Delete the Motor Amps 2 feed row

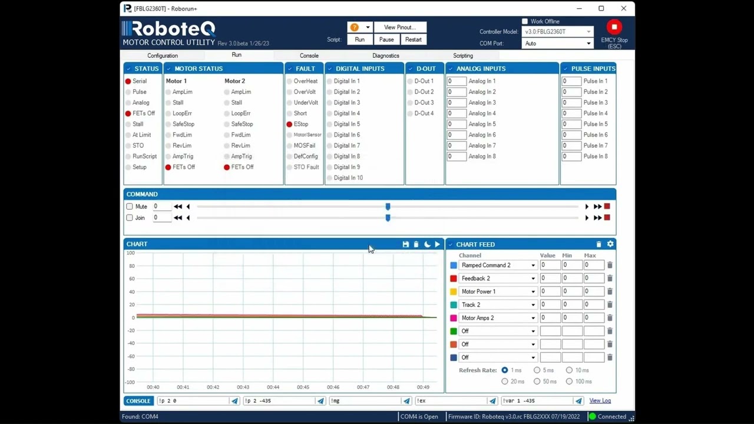(x=610, y=318)
